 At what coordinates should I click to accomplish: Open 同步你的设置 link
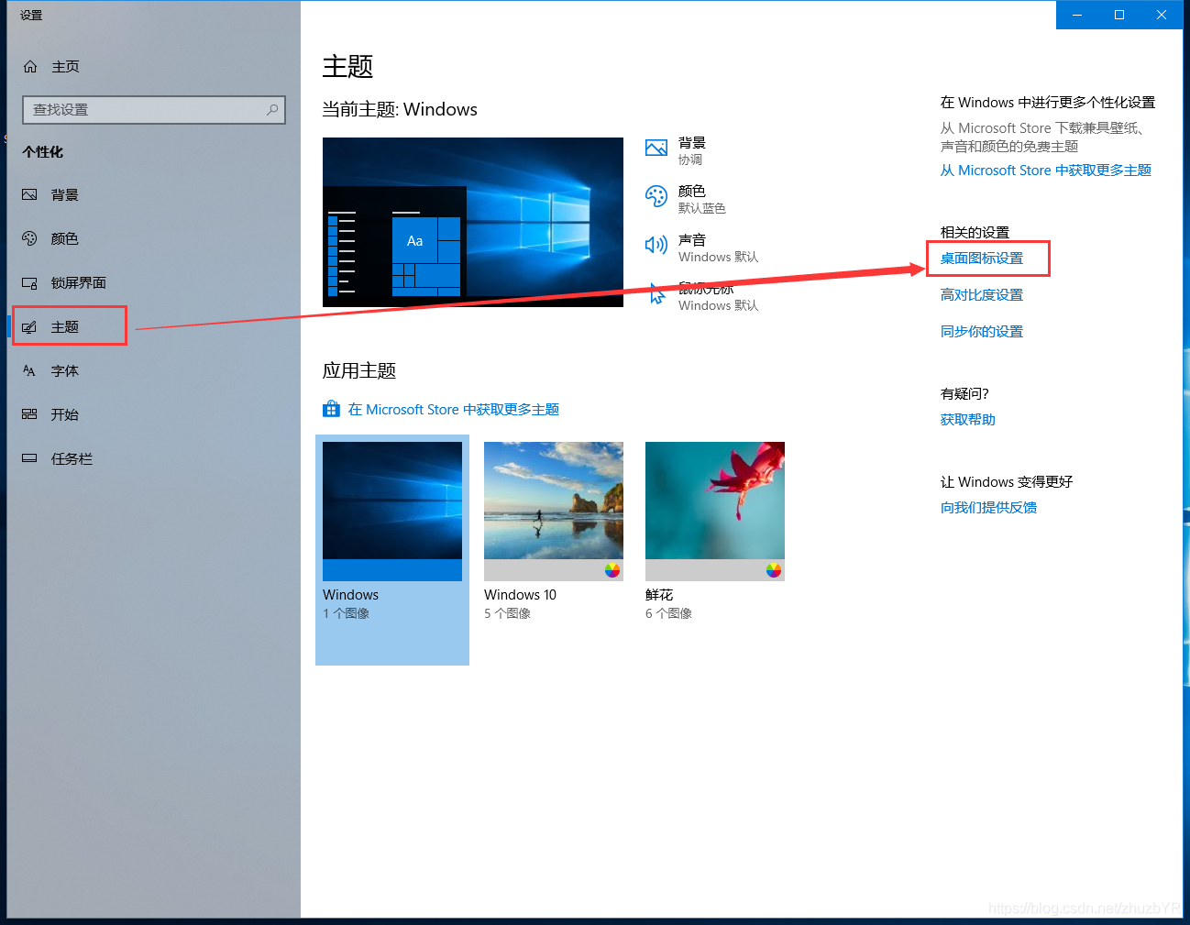pyautogui.click(x=982, y=332)
